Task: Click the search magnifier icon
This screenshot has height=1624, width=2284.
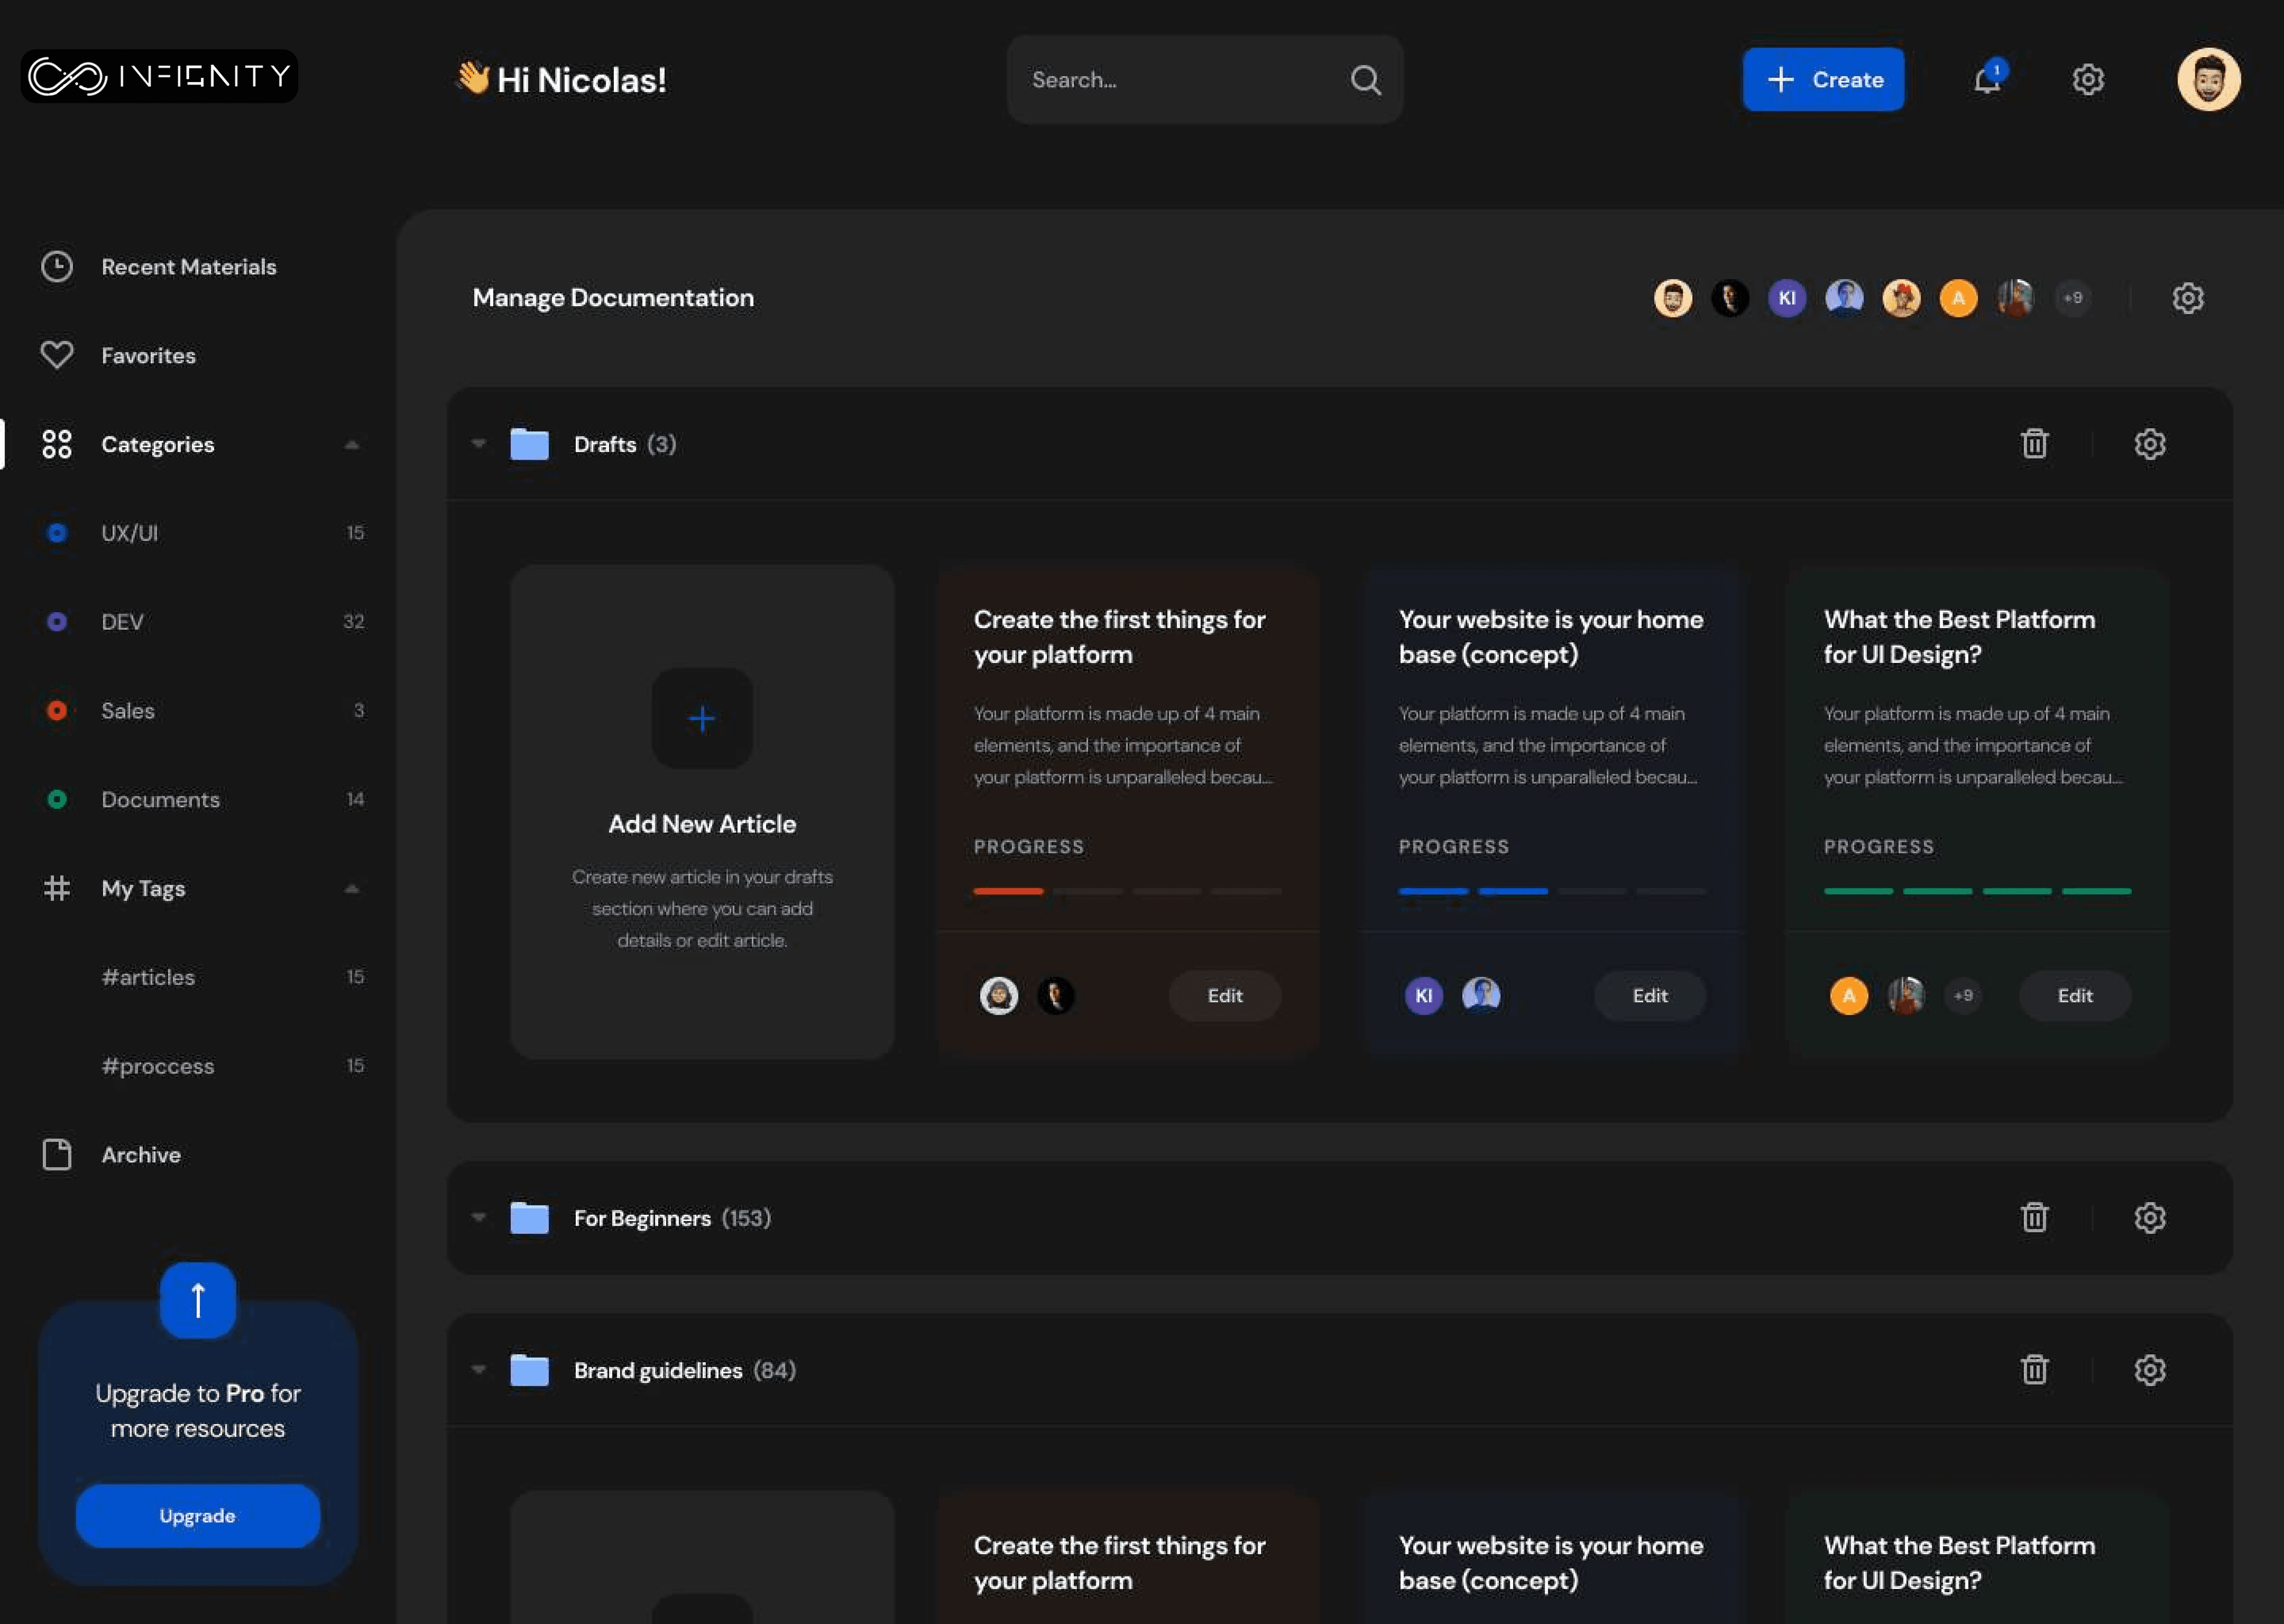Action: pos(1365,80)
